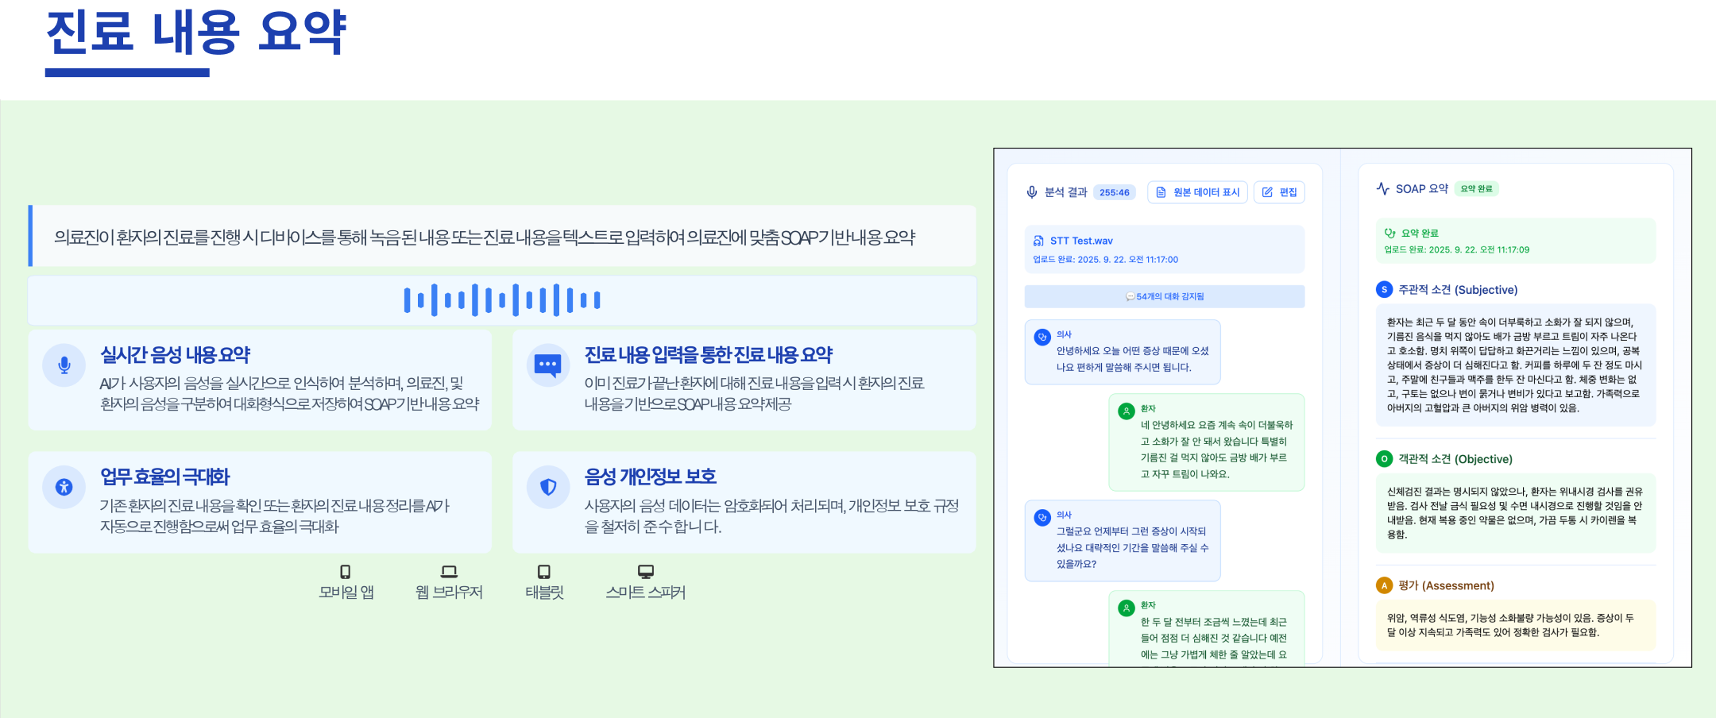Select the 평가 (Assessment) section header

pyautogui.click(x=1445, y=585)
